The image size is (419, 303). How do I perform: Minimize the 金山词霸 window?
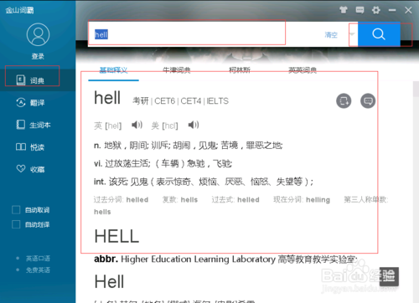[x=392, y=10]
